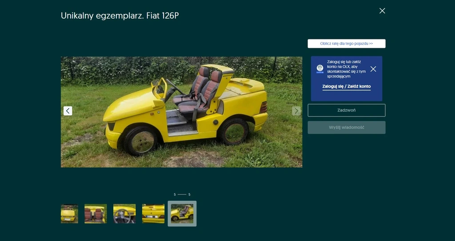
Task: Click the Zadzwoń call button
Action: click(x=347, y=110)
